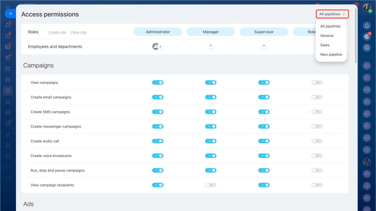Screen dimensions: 376x211
Task: Select the Manager role header
Action: 211,32
